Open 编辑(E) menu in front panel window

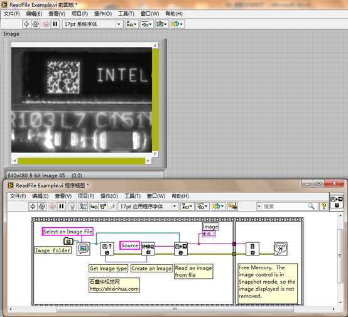[34, 14]
